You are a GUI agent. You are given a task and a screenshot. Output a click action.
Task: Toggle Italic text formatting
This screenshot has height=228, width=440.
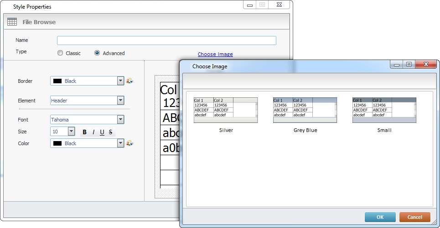coord(93,132)
